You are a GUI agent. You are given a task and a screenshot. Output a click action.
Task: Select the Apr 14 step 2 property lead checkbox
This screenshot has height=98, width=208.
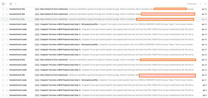point(3,24)
